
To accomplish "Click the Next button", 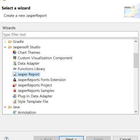I will click(x=71, y=138).
